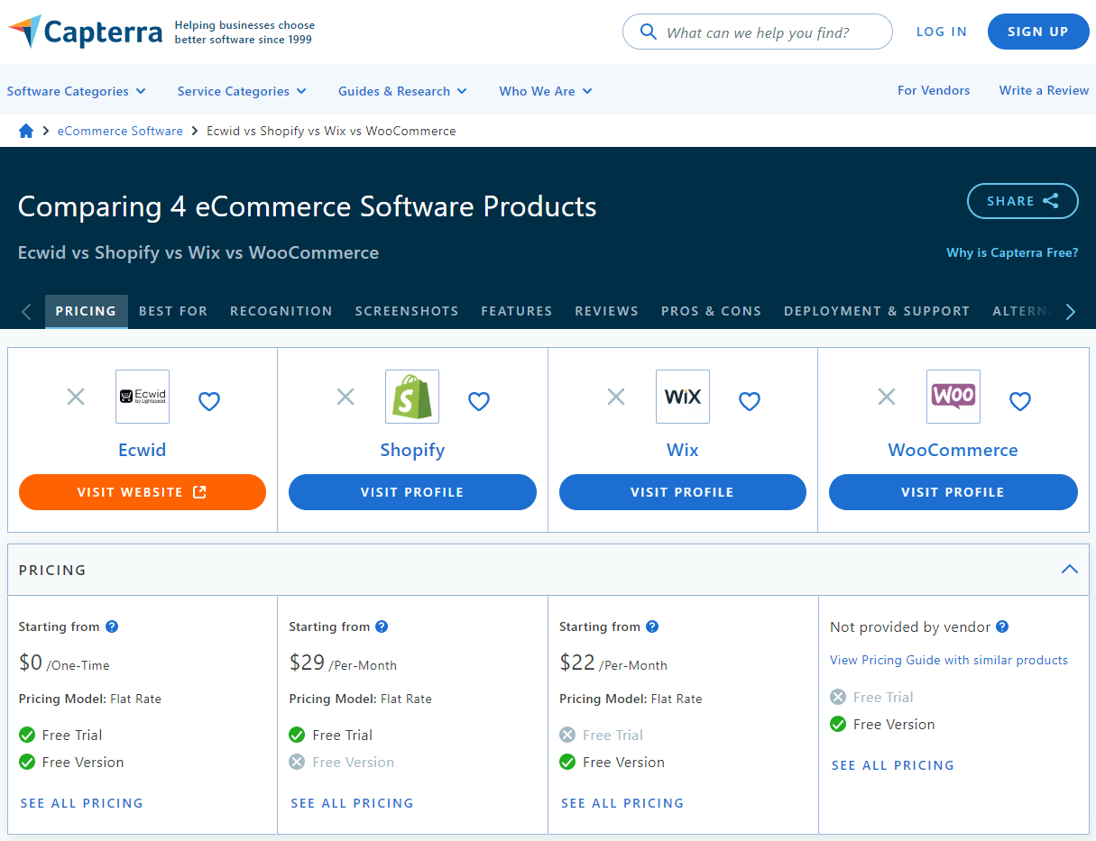
Task: Click the Sign Up button
Action: [x=1038, y=32]
